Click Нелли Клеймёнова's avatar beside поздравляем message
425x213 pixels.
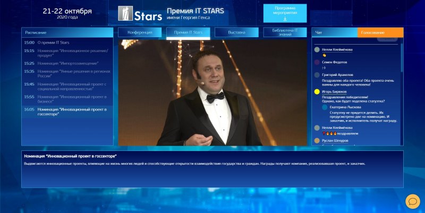pyautogui.click(x=317, y=127)
